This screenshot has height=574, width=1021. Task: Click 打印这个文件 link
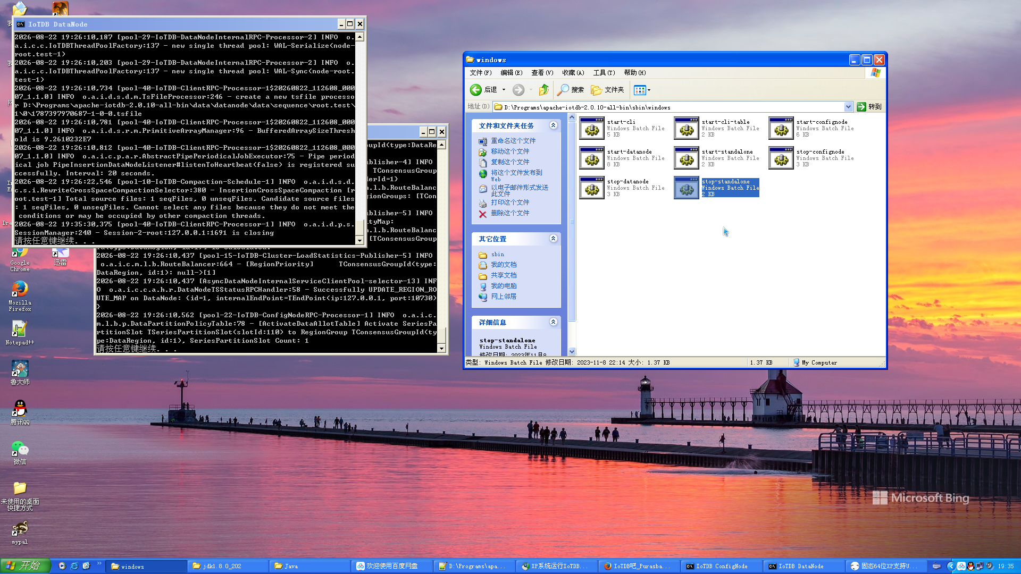click(510, 202)
